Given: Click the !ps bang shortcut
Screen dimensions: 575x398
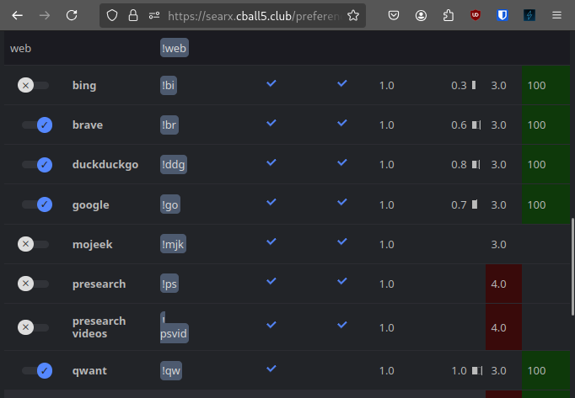Looking at the screenshot, I should [169, 284].
